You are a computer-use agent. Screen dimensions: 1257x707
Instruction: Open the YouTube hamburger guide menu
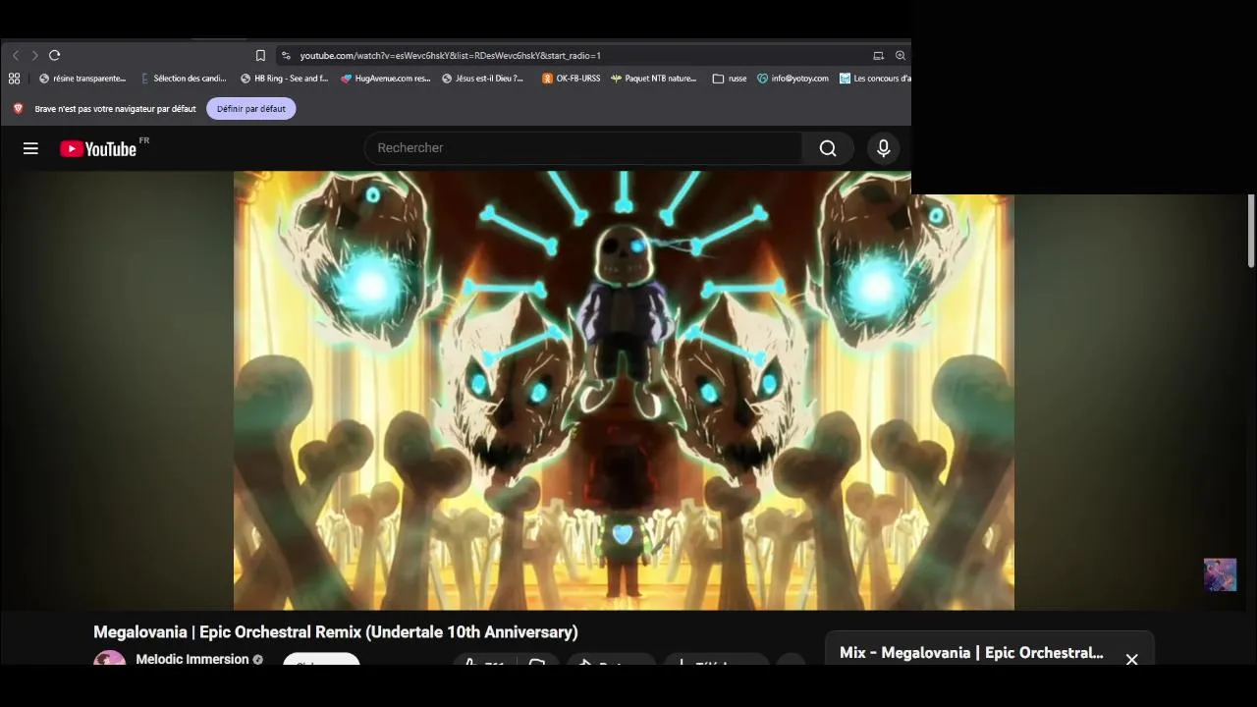pos(30,148)
